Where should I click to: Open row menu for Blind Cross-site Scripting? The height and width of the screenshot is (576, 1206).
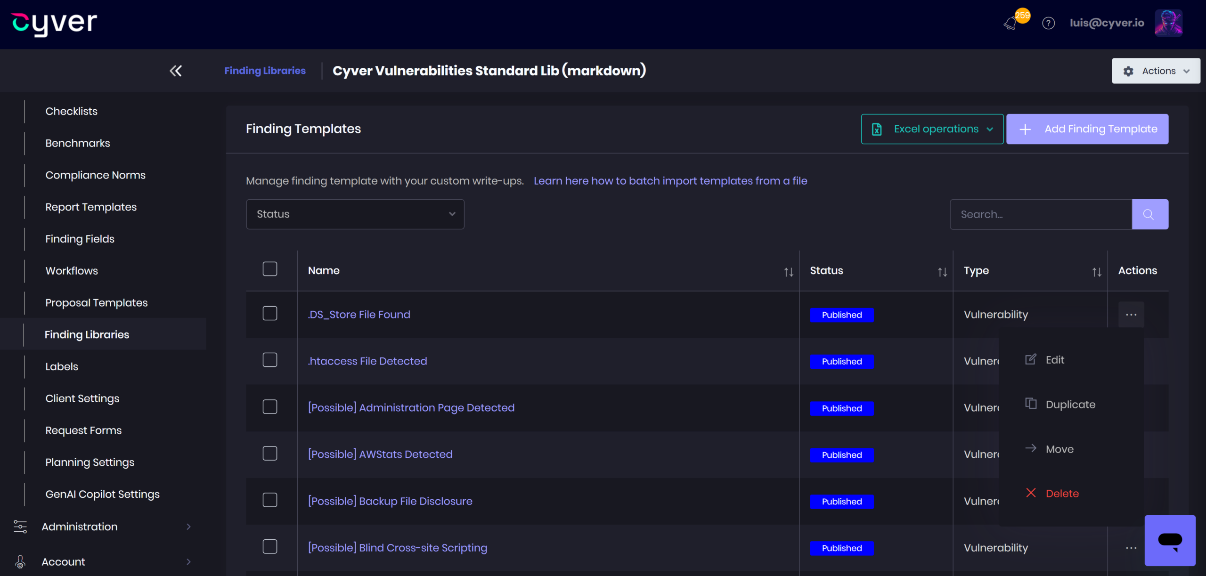(1131, 548)
